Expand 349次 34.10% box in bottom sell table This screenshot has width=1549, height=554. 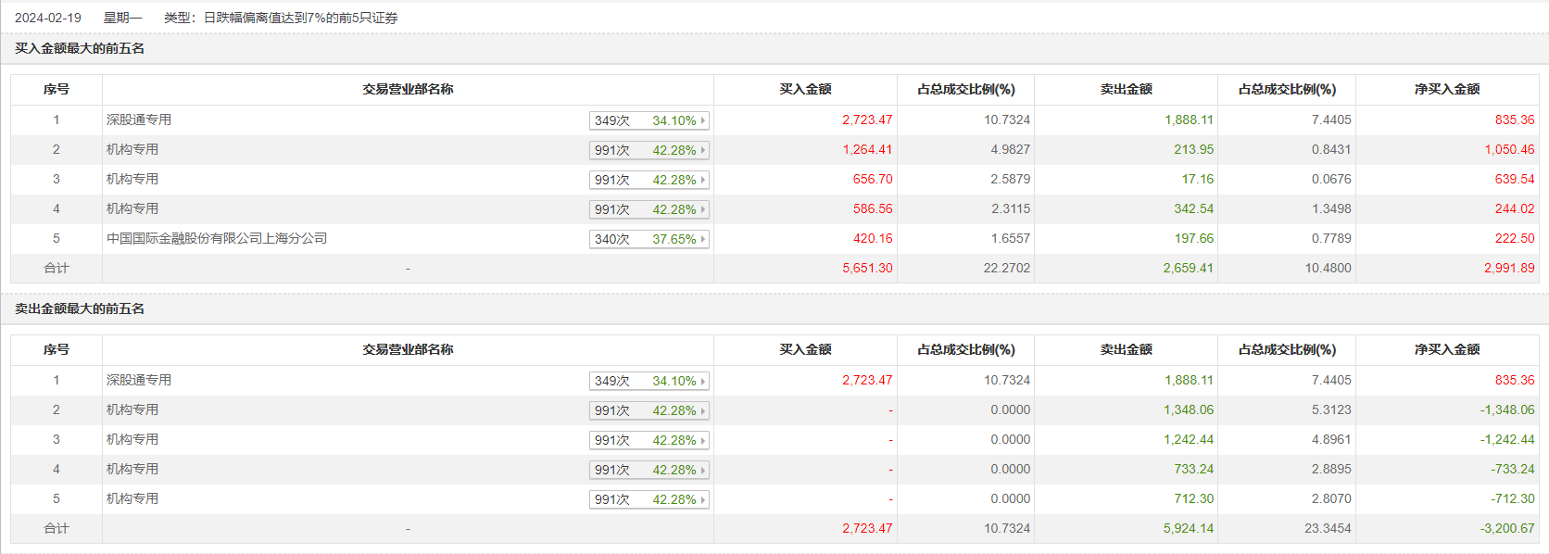649,381
